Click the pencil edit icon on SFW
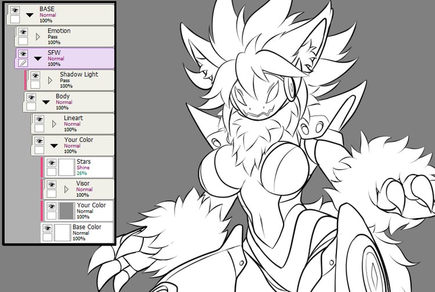The width and height of the screenshot is (435, 292). click(x=23, y=63)
